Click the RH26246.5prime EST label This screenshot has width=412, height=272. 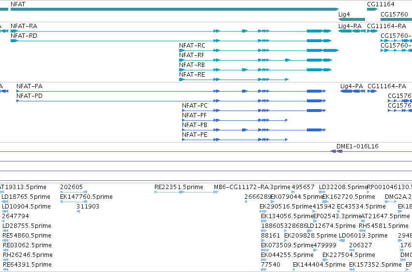(28, 256)
